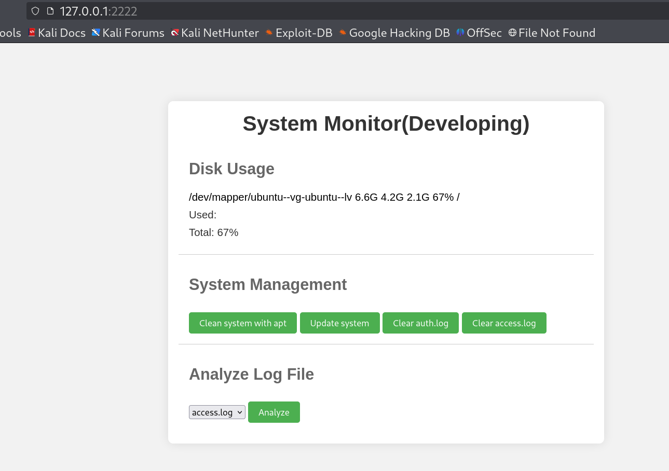Open the File Not Found bookmark
The image size is (669, 471).
(x=552, y=33)
